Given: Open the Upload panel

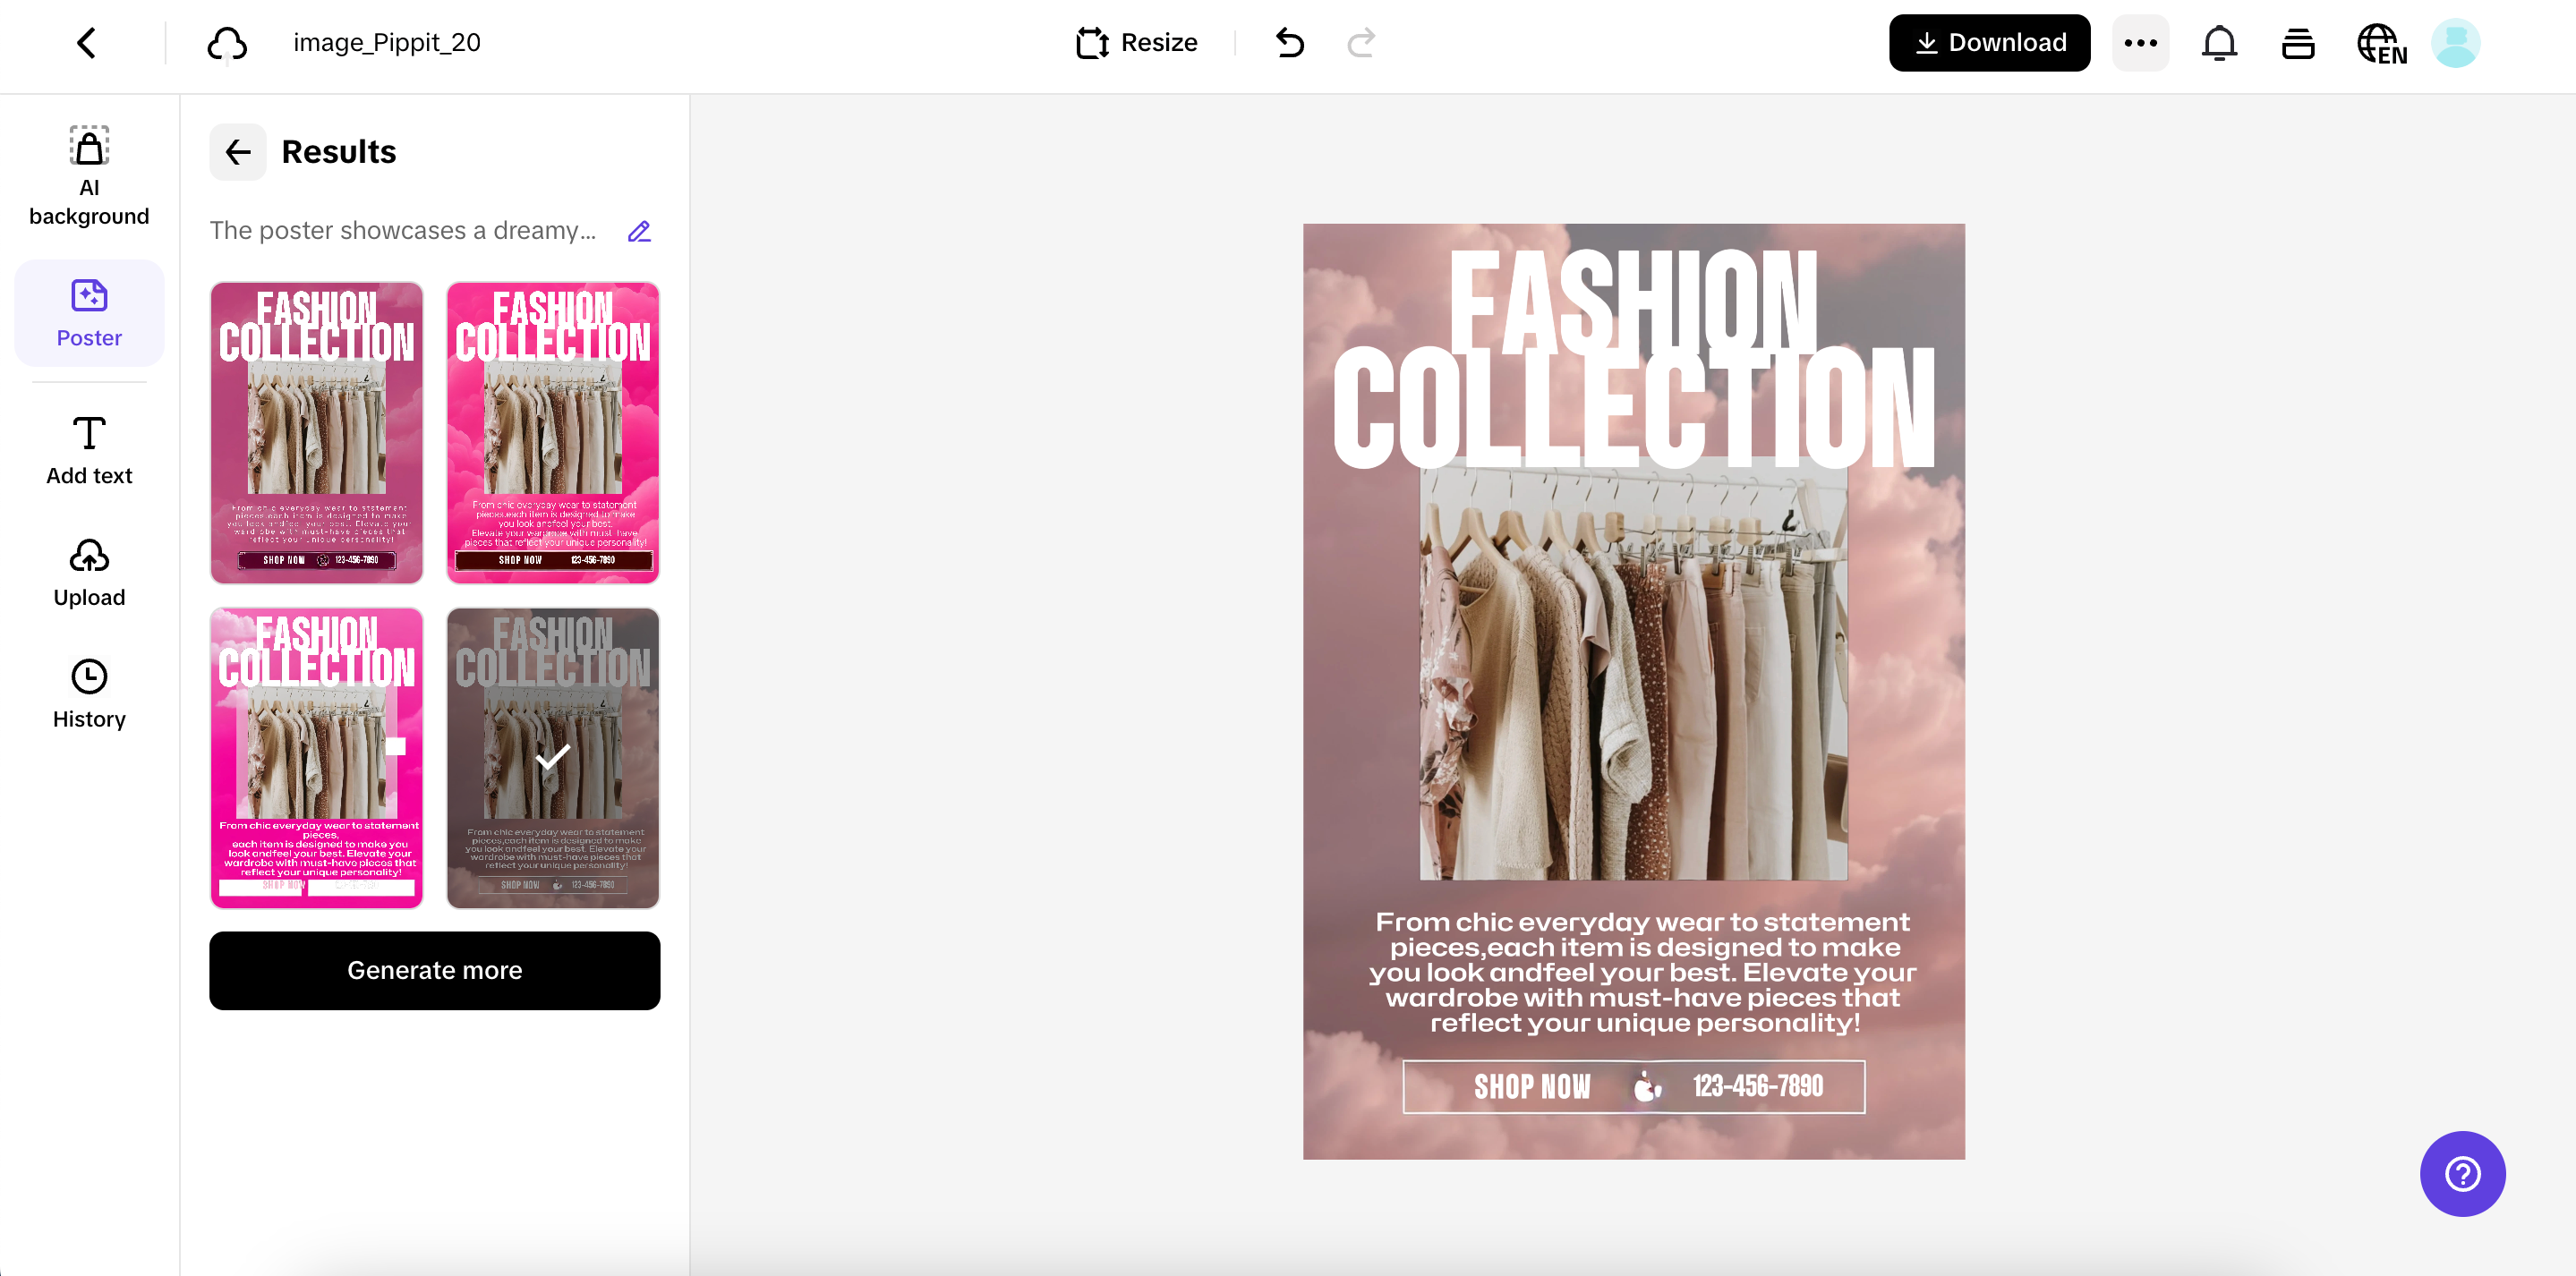Looking at the screenshot, I should [89, 571].
